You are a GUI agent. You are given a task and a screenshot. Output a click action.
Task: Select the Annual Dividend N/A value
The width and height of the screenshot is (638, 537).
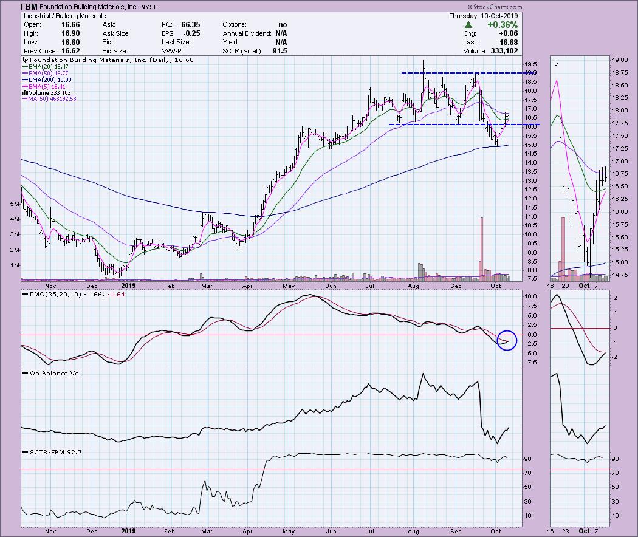281,33
